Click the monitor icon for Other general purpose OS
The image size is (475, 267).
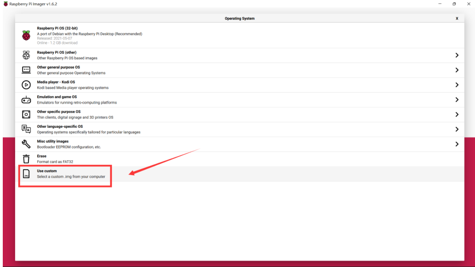(26, 70)
